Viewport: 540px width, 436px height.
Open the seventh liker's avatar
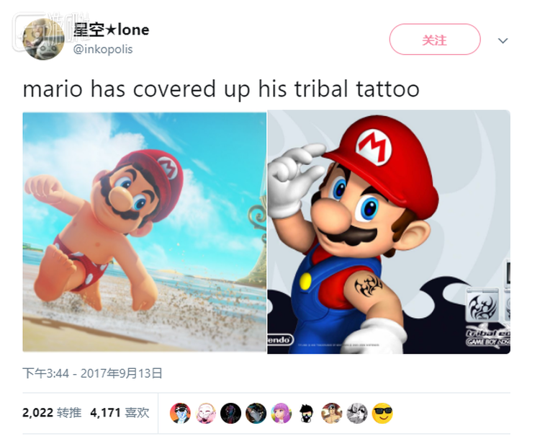point(332,413)
